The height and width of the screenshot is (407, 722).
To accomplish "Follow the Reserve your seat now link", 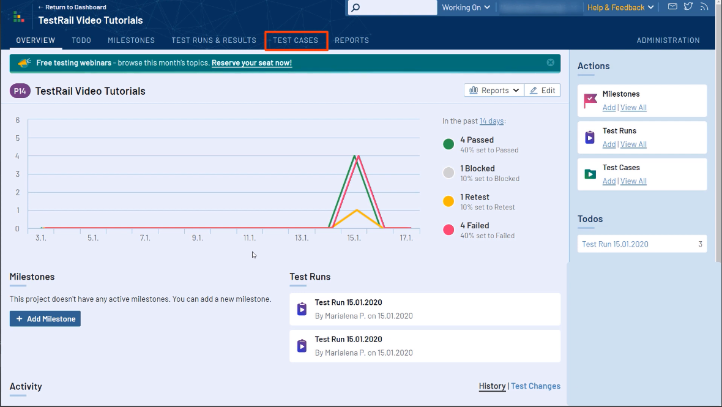I will (x=251, y=63).
